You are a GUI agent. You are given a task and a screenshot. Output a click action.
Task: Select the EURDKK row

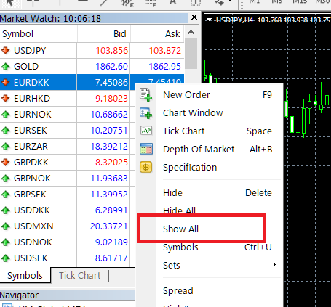[68, 83]
